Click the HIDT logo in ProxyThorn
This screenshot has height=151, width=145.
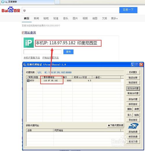pos(133,126)
